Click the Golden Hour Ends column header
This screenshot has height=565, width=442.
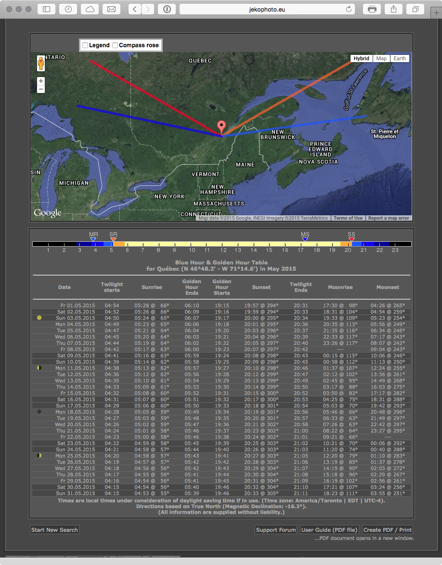pyautogui.click(x=192, y=287)
